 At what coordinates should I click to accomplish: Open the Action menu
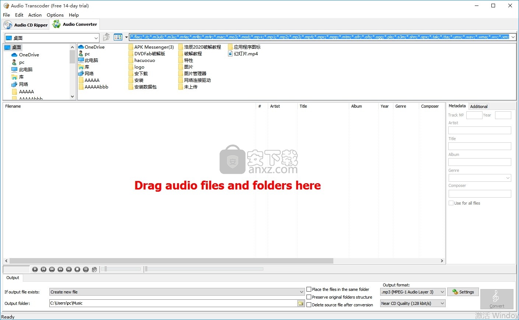coord(35,15)
